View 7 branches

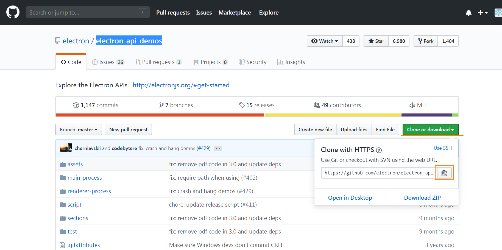(176, 105)
